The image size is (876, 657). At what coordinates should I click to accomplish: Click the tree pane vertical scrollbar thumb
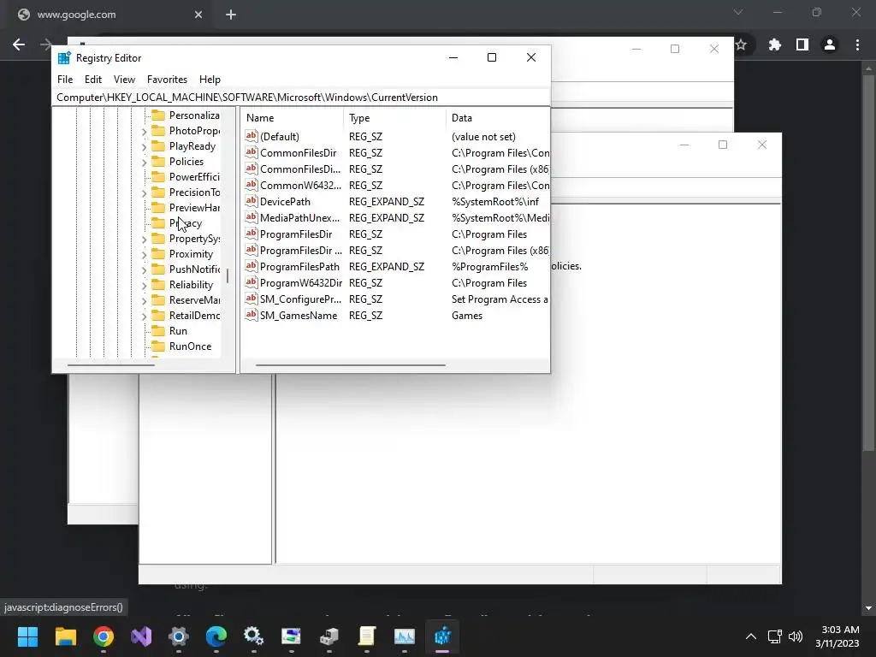[x=228, y=276]
